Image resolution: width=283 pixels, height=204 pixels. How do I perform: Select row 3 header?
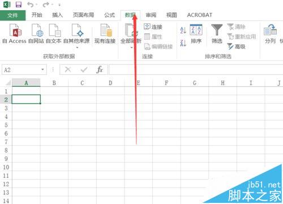(x=6, y=108)
